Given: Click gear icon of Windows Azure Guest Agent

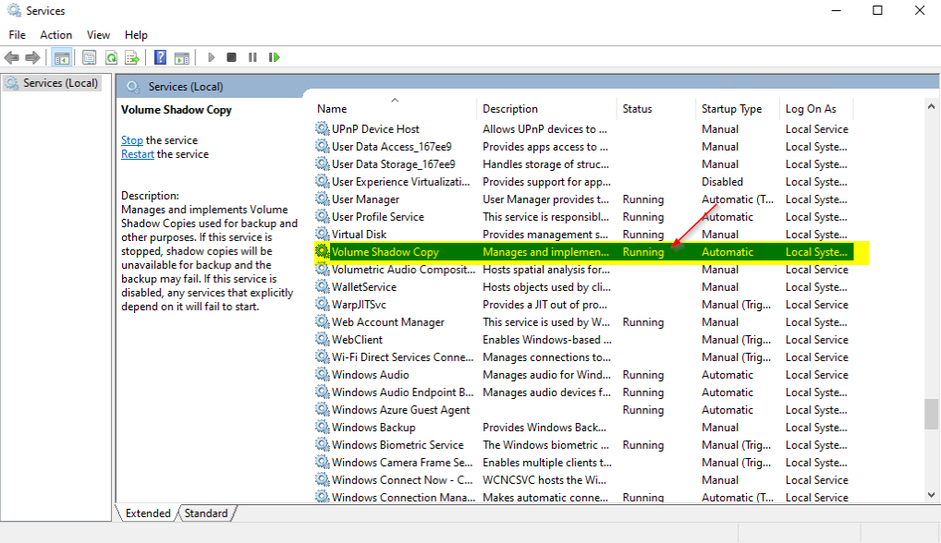Looking at the screenshot, I should (323, 409).
